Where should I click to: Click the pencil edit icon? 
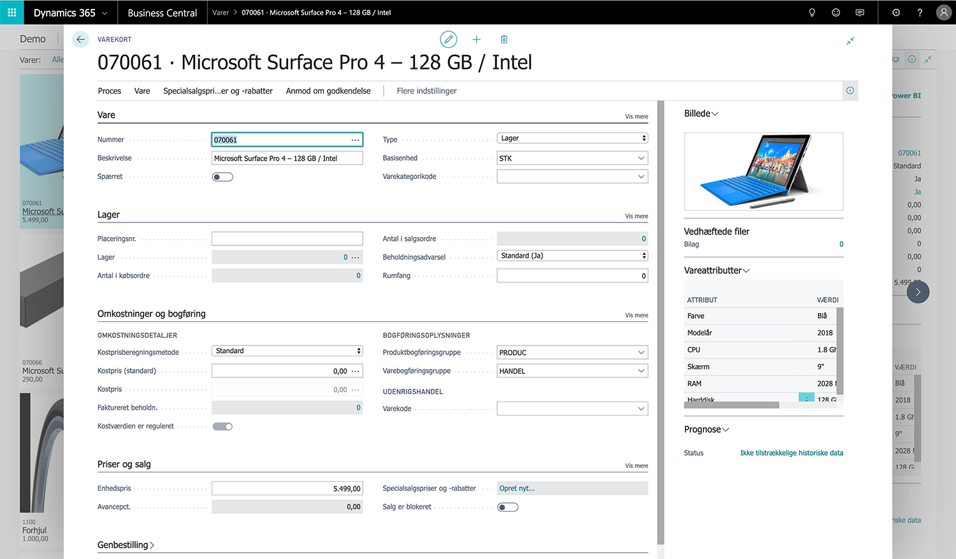(x=449, y=40)
